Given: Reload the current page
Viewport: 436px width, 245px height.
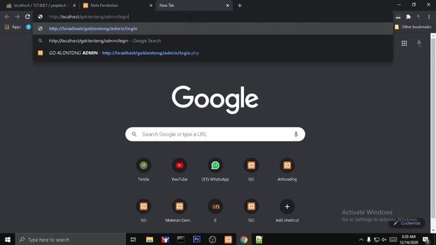Looking at the screenshot, I should (x=27, y=16).
